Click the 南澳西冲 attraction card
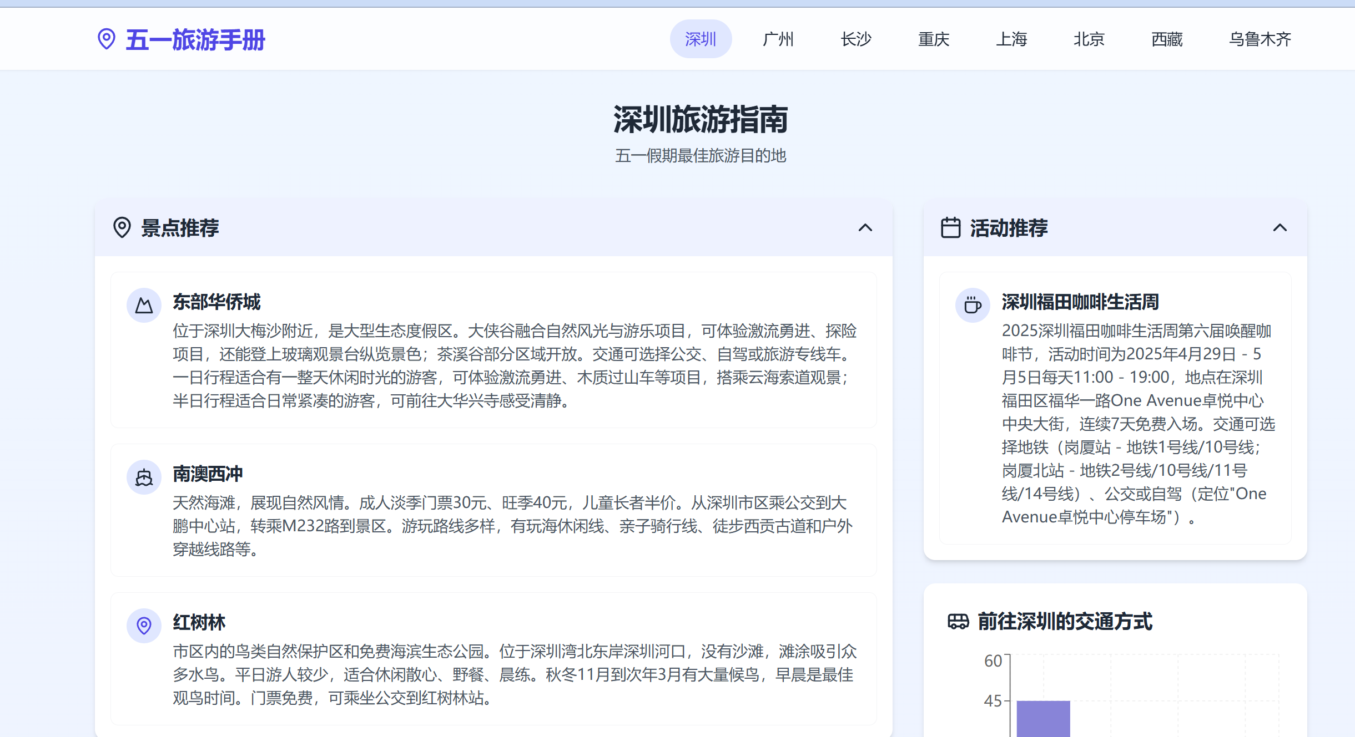 pos(493,510)
